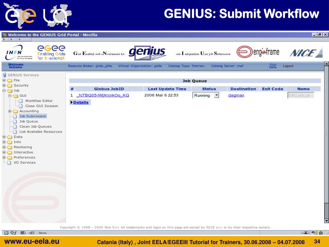Select List Available Resources item

[x=41, y=132]
